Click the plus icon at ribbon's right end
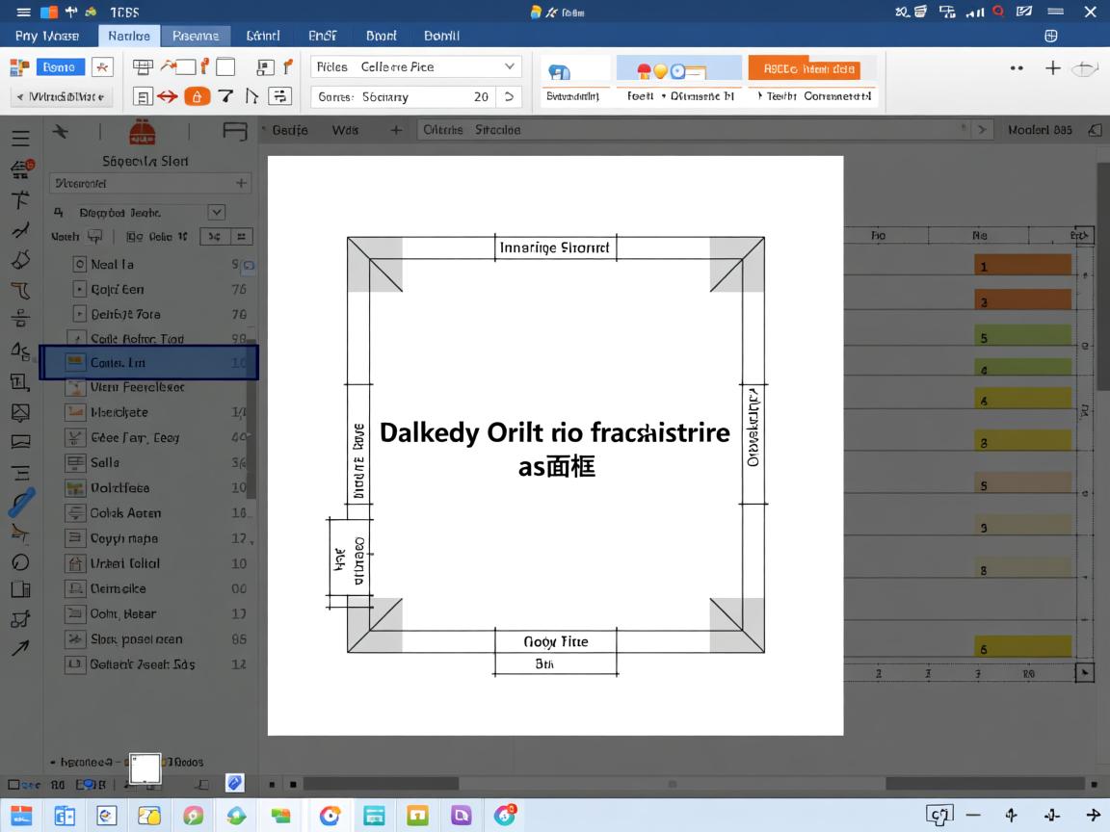This screenshot has height=832, width=1110. [x=1053, y=67]
